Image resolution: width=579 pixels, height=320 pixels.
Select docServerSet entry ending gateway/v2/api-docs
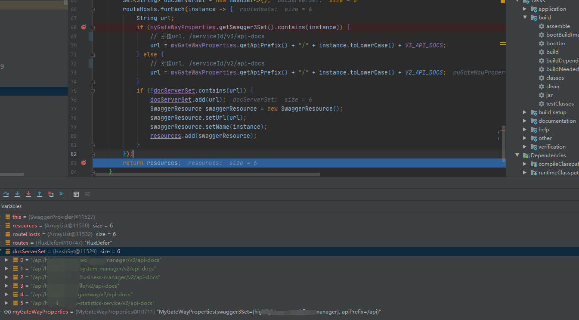(x=289, y=295)
